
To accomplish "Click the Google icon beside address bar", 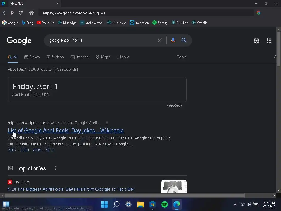I will (x=258, y=13).
